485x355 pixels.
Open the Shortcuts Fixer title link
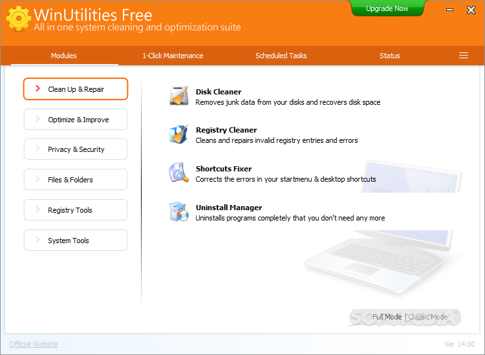point(224,169)
